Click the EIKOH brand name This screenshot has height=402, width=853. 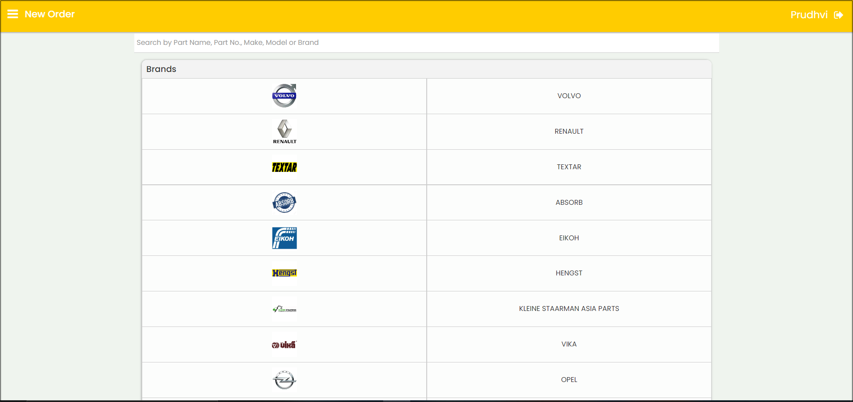[x=569, y=238]
